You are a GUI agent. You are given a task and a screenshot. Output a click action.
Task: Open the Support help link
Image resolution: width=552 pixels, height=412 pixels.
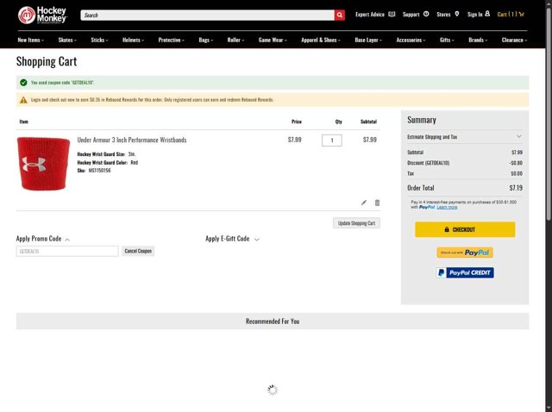416,15
